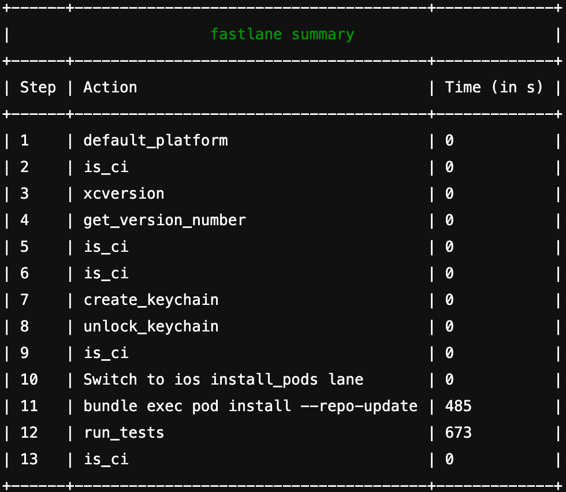Click the "Time (in s)" column header
566x492 pixels.
click(x=494, y=88)
